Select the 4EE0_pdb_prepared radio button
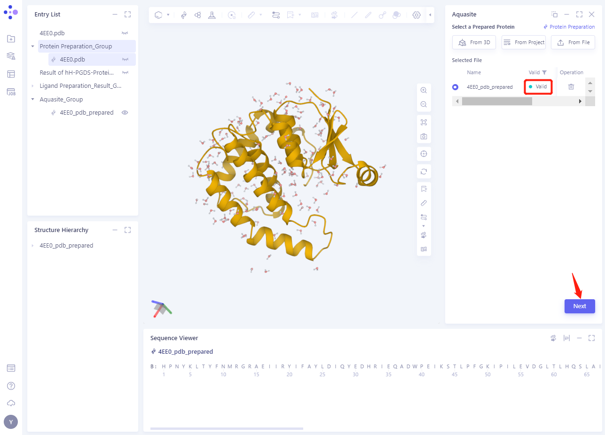 pos(455,87)
